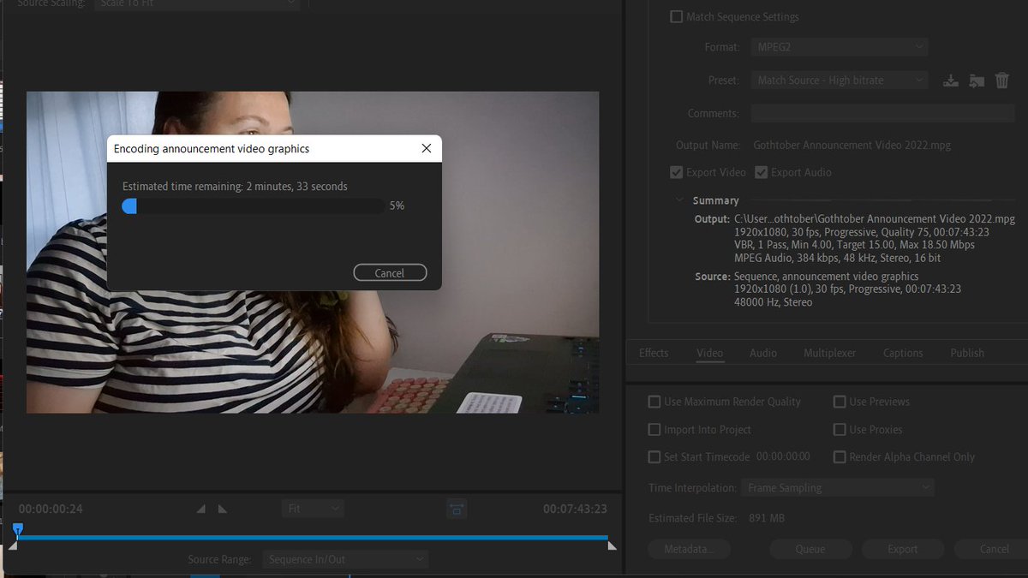Delete preset using the trash icon

(x=1002, y=80)
